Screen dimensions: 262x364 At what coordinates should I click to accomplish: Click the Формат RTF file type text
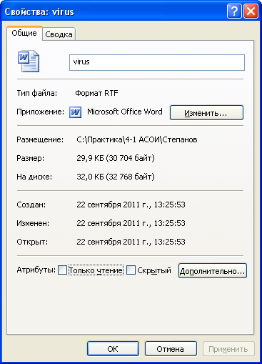pos(96,93)
